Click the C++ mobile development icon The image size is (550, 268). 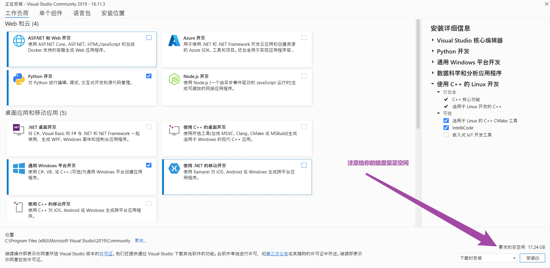point(18,207)
